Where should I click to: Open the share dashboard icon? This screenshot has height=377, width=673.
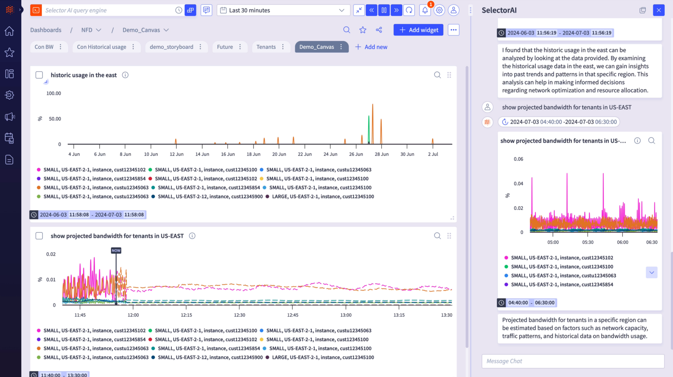(379, 30)
